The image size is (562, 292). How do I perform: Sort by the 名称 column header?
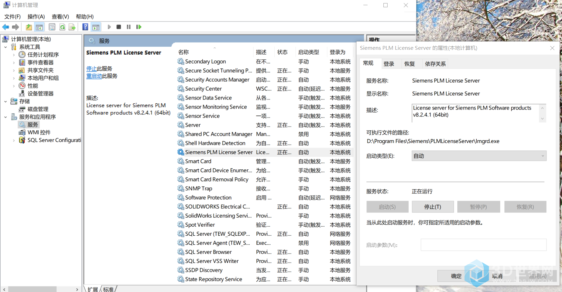[214, 52]
